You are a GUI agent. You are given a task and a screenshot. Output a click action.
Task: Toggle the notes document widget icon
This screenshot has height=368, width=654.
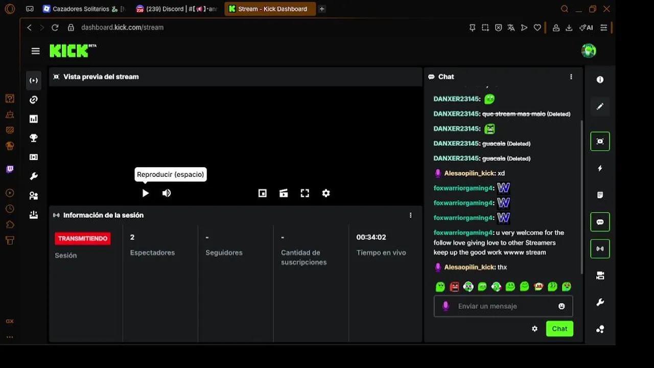(x=600, y=195)
